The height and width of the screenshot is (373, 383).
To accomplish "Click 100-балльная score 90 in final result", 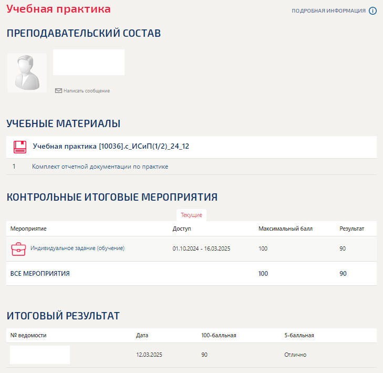I will (204, 355).
